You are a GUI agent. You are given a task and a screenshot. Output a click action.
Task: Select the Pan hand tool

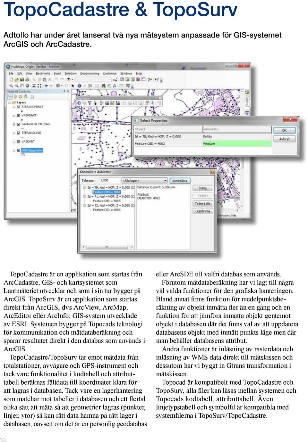click(22, 86)
